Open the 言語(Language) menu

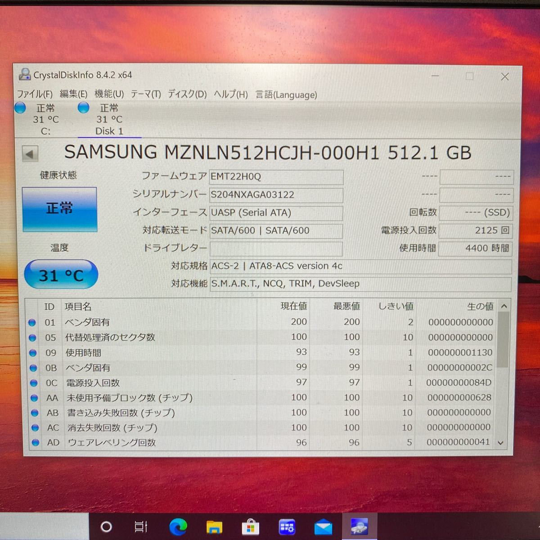click(286, 95)
